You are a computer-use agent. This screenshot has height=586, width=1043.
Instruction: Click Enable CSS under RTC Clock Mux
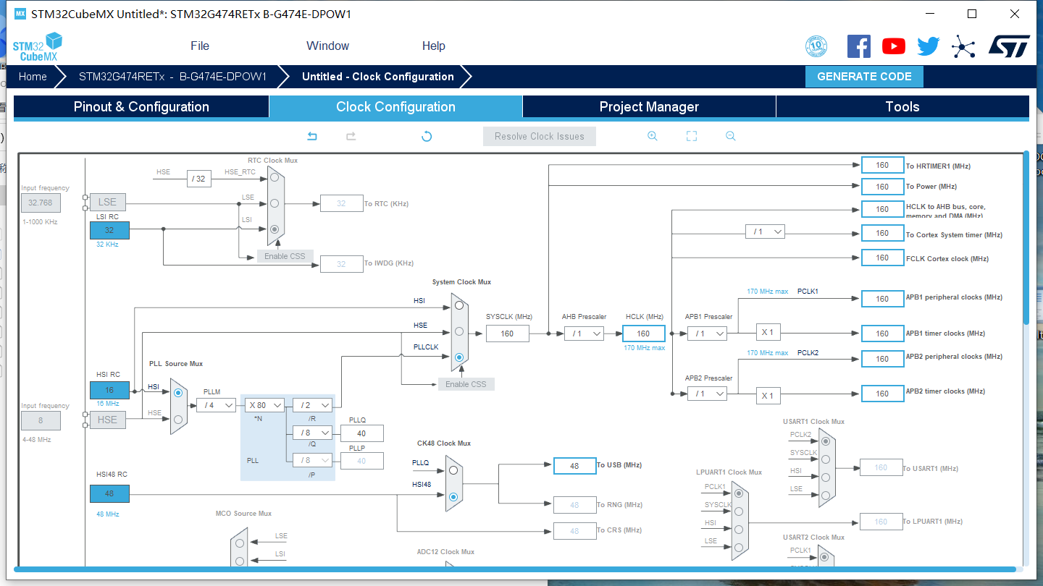pyautogui.click(x=285, y=256)
